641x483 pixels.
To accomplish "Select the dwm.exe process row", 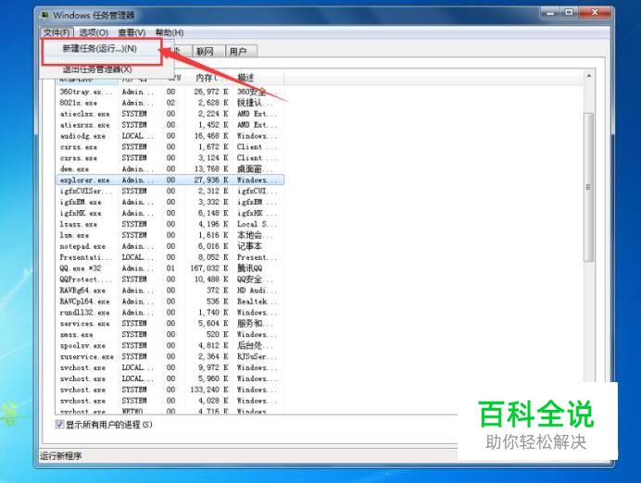I will (x=170, y=169).
